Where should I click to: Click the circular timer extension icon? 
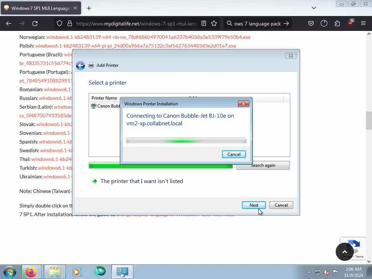coord(324,24)
